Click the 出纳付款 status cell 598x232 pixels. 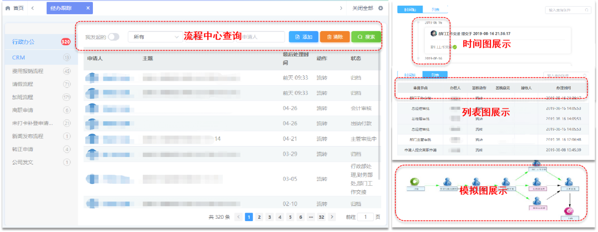[x=361, y=124]
